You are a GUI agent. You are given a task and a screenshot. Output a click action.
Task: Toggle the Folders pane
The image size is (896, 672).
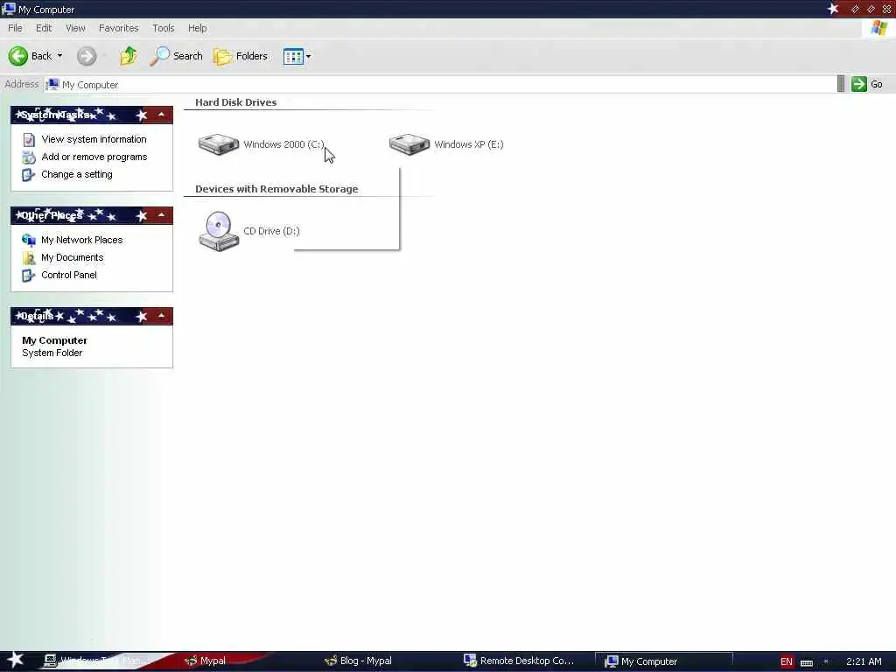click(x=241, y=56)
